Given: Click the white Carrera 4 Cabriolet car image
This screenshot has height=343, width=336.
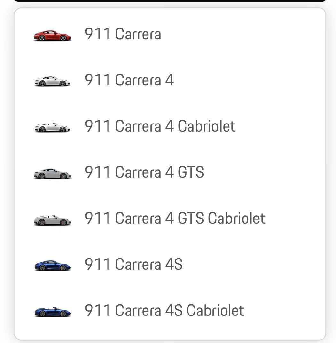Looking at the screenshot, I should click(x=52, y=127).
